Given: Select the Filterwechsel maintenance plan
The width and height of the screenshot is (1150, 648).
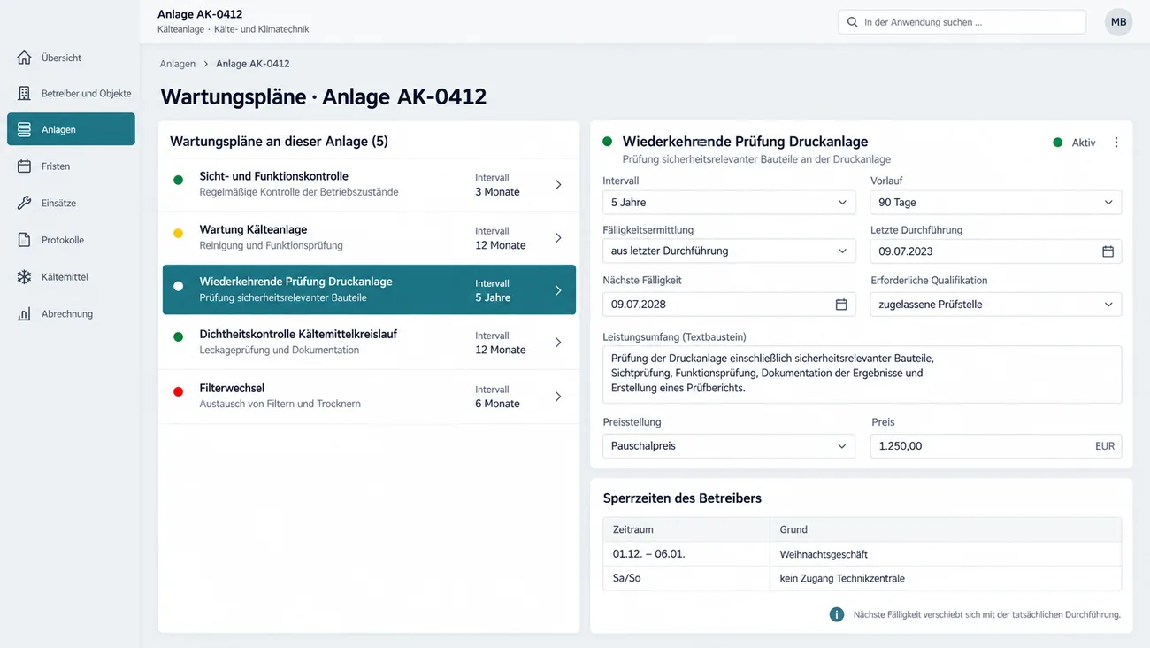Looking at the screenshot, I should (x=369, y=396).
